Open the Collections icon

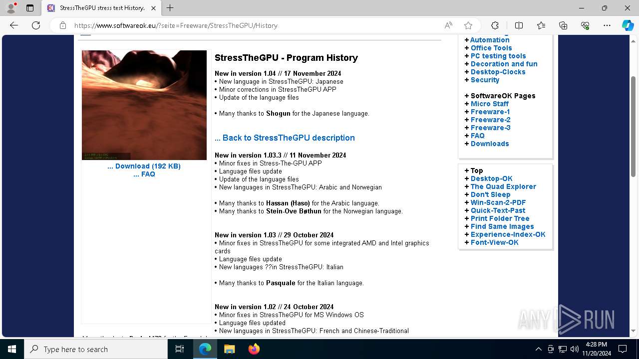click(563, 25)
